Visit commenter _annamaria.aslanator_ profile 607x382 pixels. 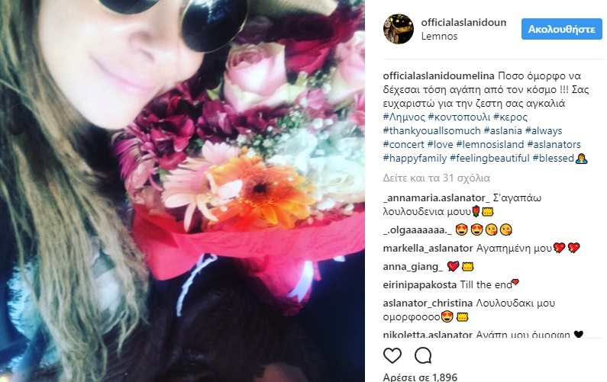click(x=436, y=198)
